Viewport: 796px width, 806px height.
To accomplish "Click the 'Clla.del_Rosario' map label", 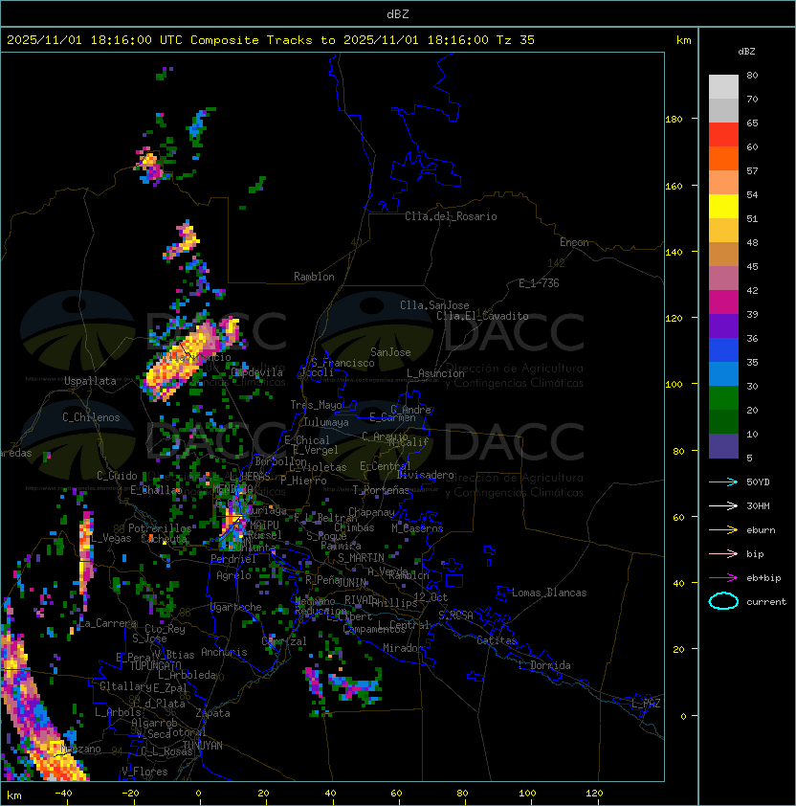I will [x=451, y=216].
